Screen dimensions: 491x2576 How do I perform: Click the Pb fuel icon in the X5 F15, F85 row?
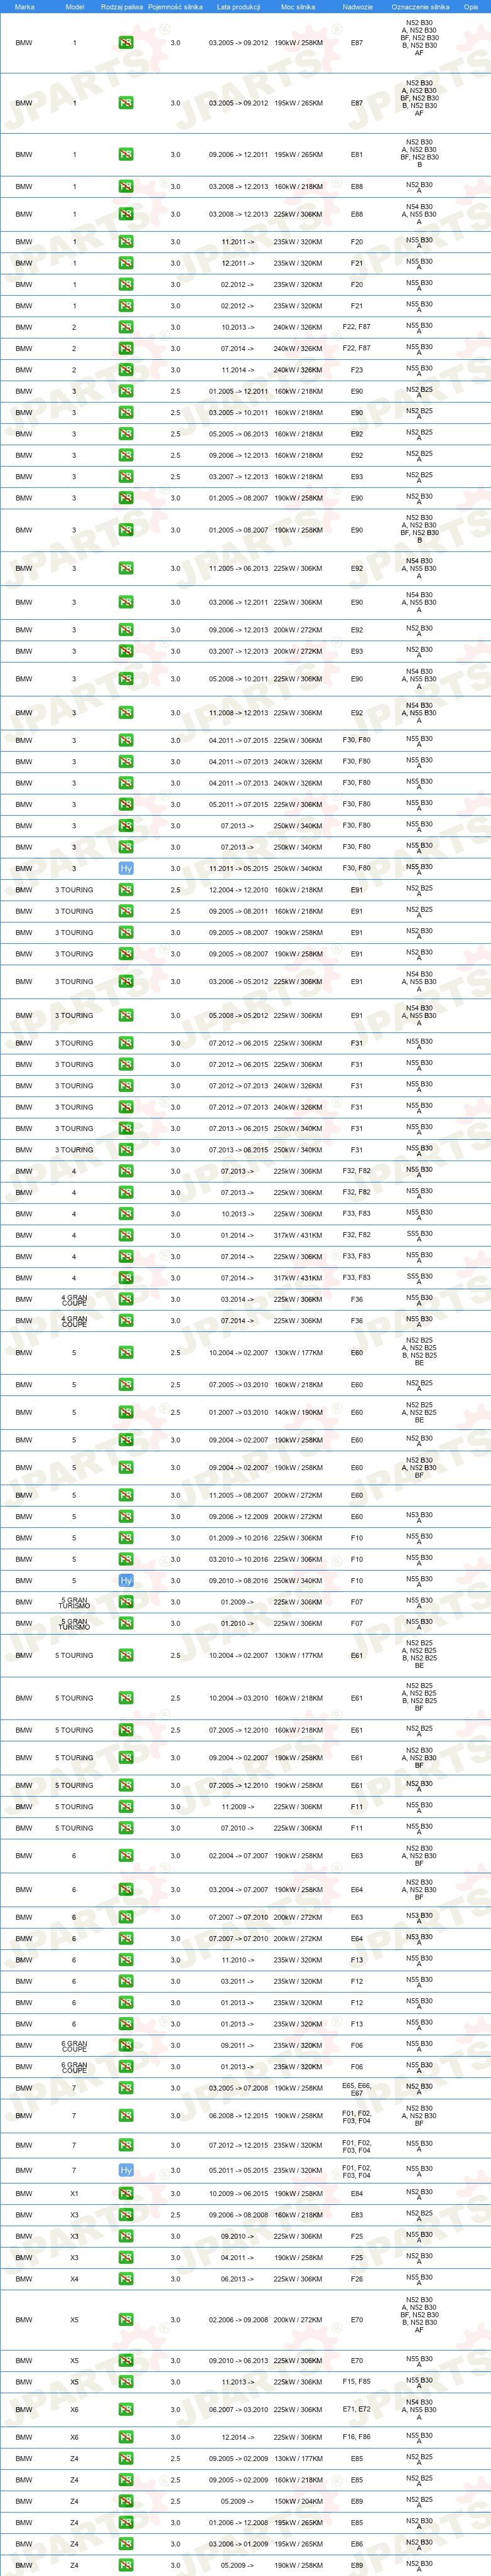click(126, 2381)
